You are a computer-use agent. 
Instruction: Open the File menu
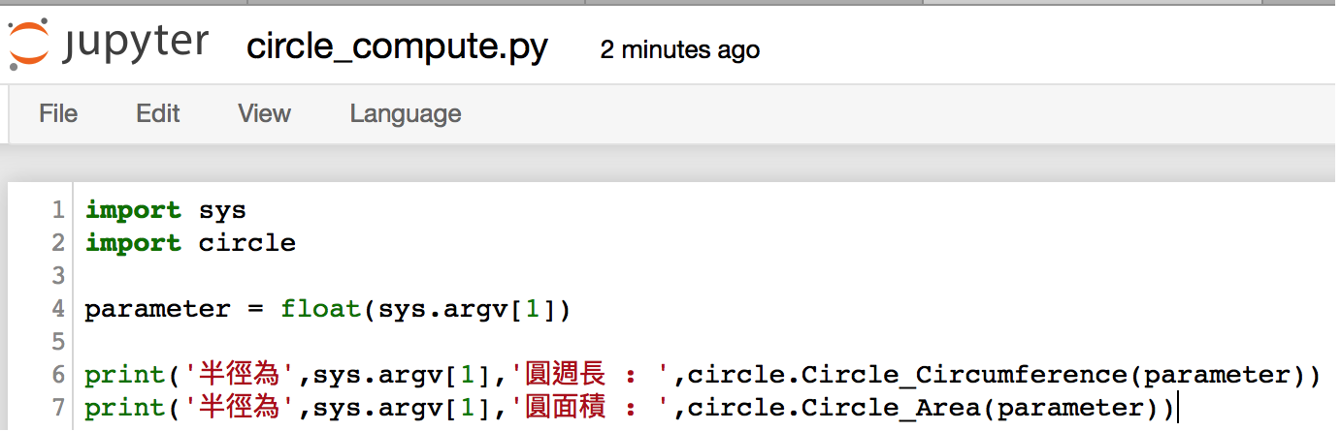pos(58,113)
